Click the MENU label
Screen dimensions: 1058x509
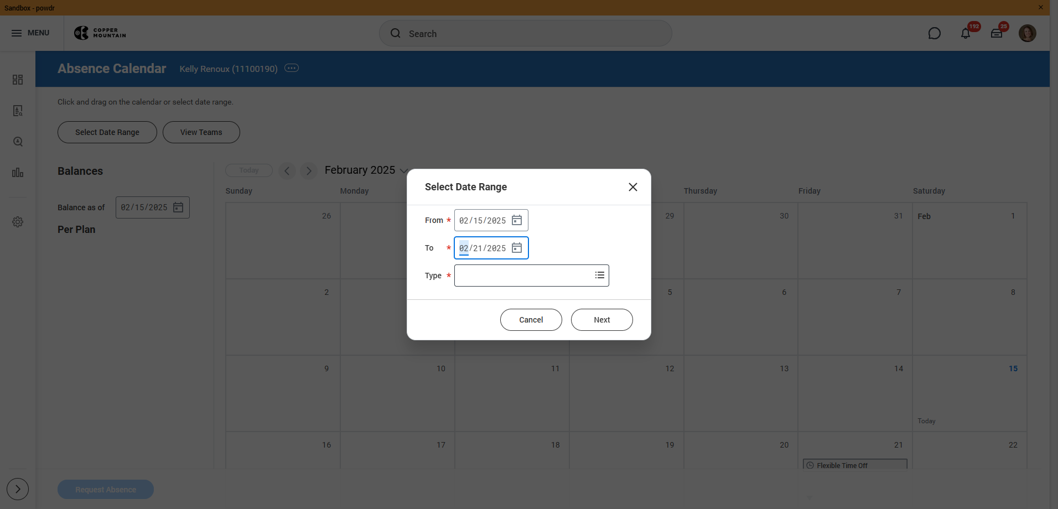pos(39,33)
